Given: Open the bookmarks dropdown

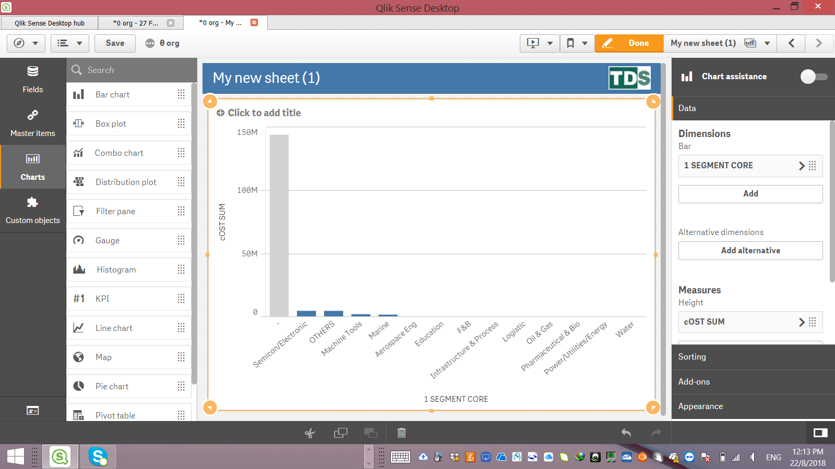Looking at the screenshot, I should tap(577, 43).
